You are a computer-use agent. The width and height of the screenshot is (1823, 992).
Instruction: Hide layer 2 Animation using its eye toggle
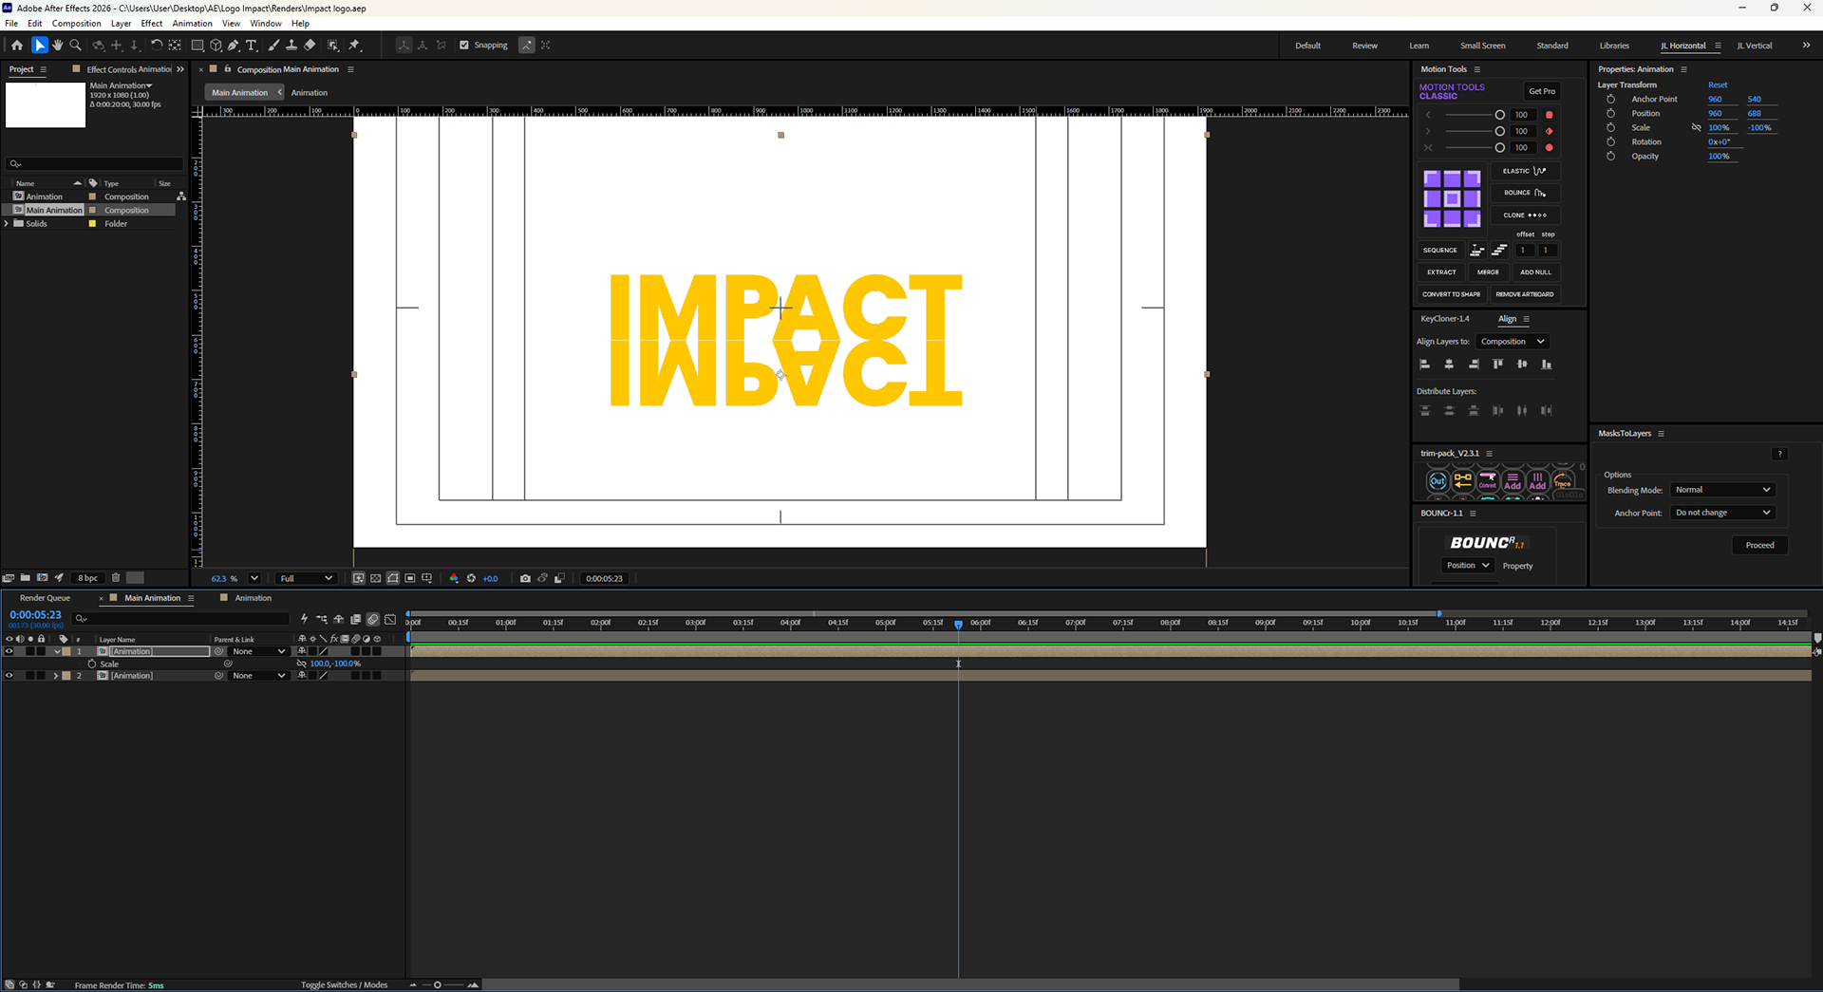pyautogui.click(x=9, y=676)
